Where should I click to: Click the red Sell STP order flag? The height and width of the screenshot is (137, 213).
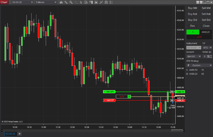coord(109,100)
